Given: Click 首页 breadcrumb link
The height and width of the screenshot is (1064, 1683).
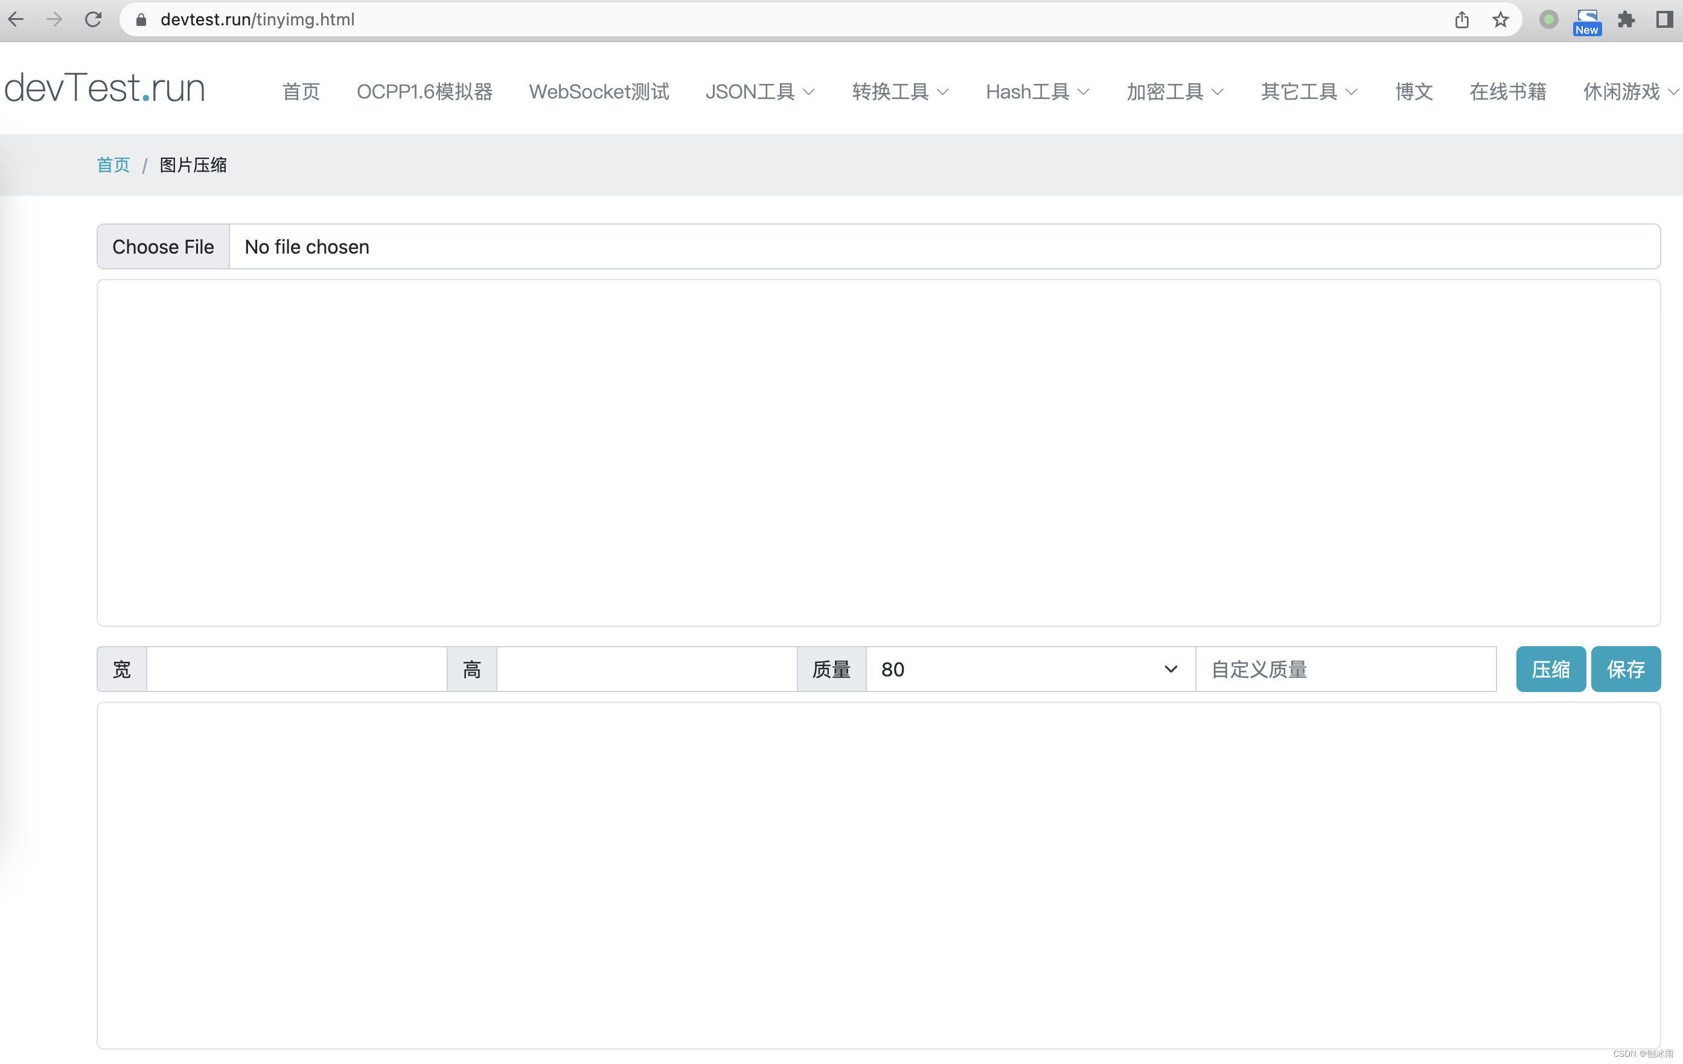Looking at the screenshot, I should click(x=113, y=165).
